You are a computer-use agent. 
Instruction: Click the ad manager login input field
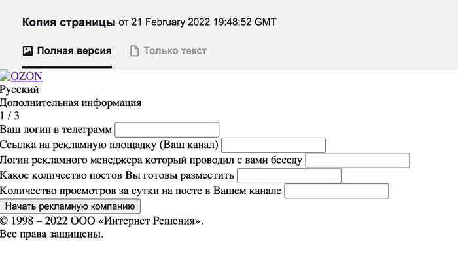pyautogui.click(x=357, y=160)
